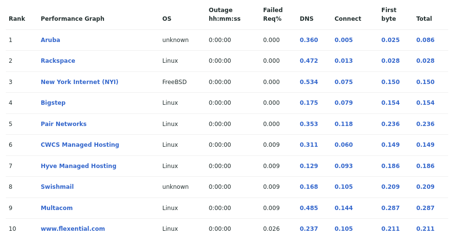The height and width of the screenshot is (239, 454).
Task: Select flexential's Failed Req% value 0.026
Action: 271,228
